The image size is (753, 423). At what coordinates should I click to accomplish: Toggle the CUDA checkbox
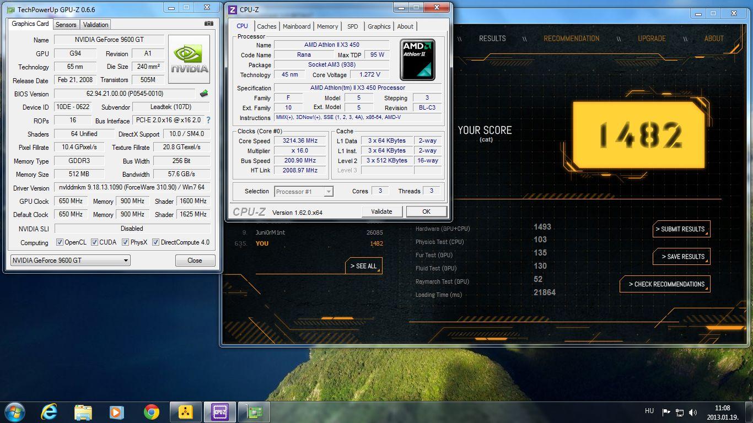[94, 242]
